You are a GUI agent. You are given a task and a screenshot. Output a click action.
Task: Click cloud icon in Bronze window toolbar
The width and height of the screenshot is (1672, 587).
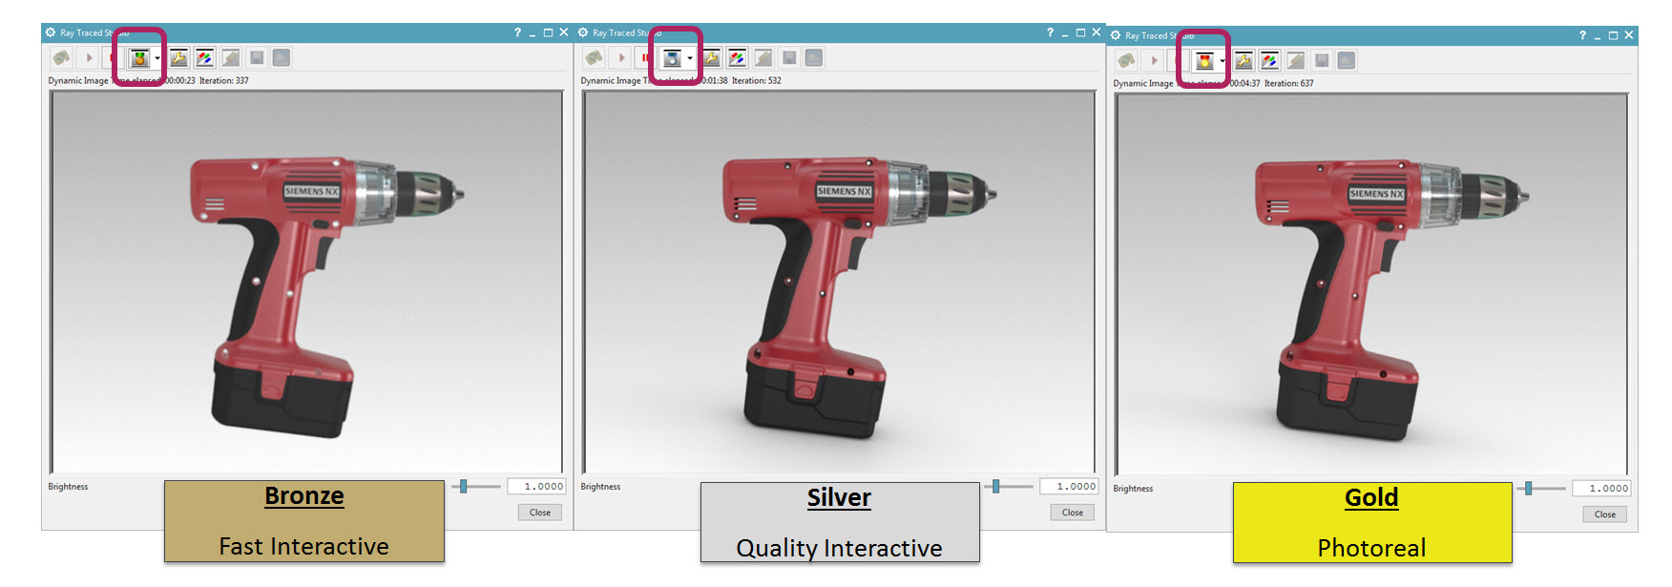coord(282,58)
